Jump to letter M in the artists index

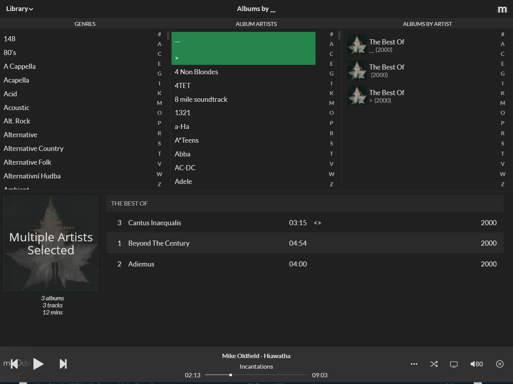(x=332, y=103)
